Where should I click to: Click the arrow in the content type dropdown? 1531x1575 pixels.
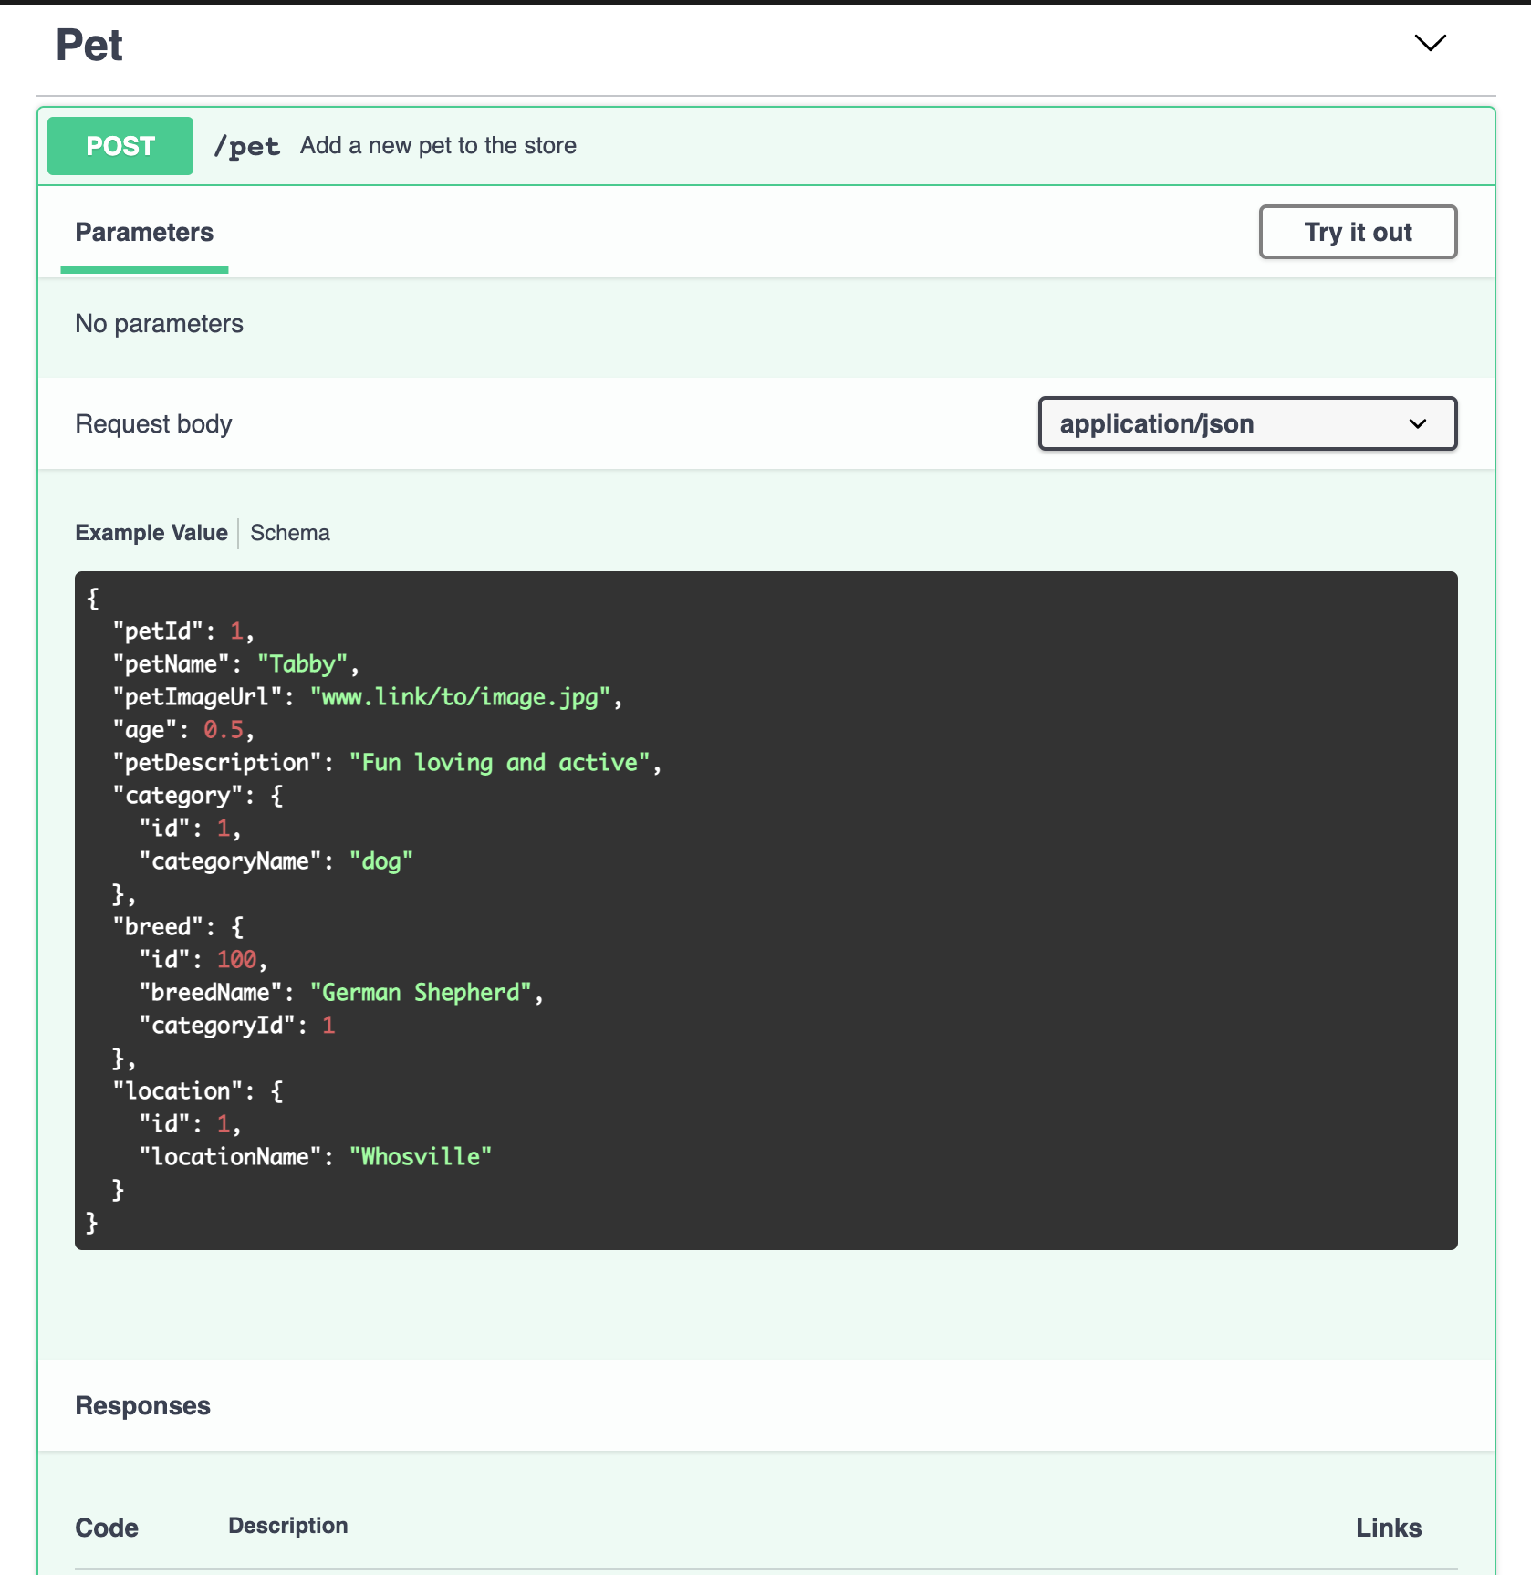pyautogui.click(x=1417, y=423)
